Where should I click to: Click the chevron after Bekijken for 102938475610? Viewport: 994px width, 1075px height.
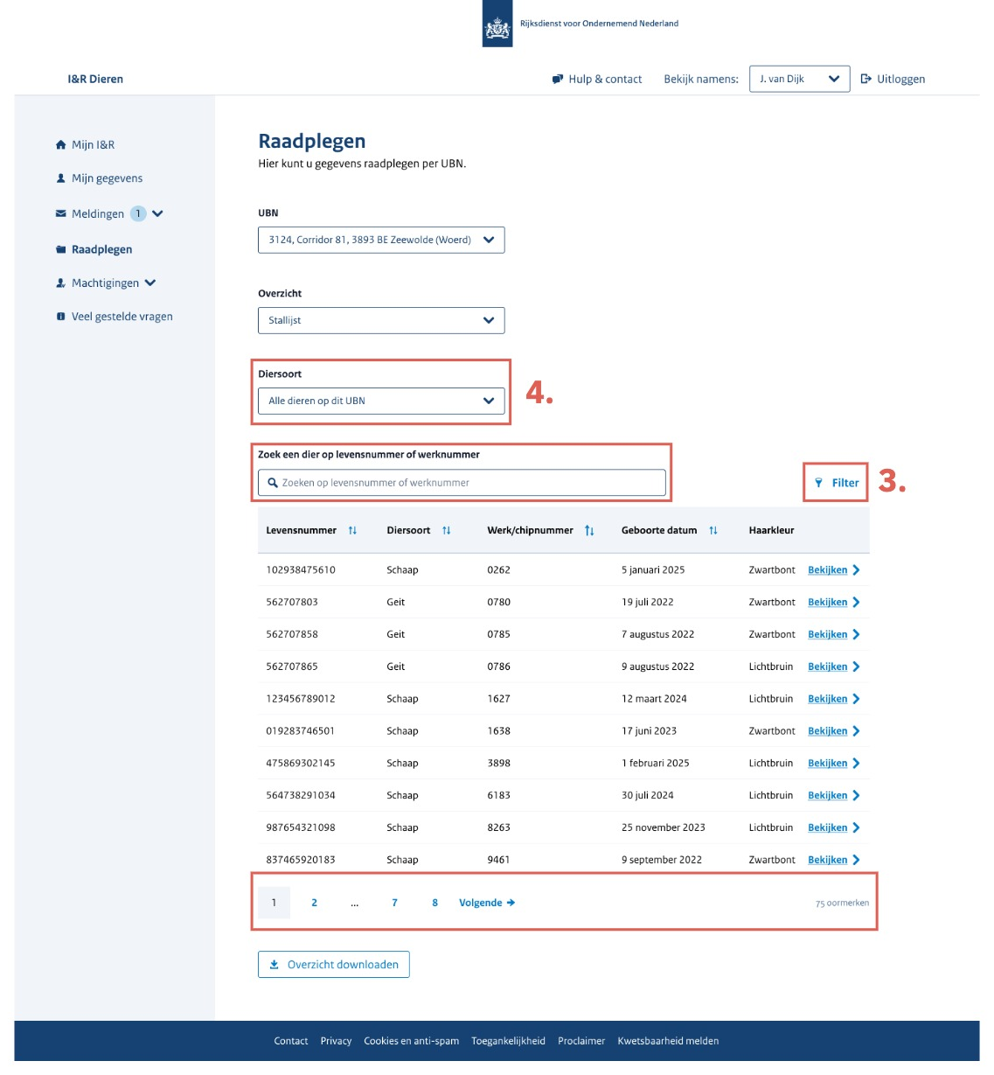coord(856,570)
